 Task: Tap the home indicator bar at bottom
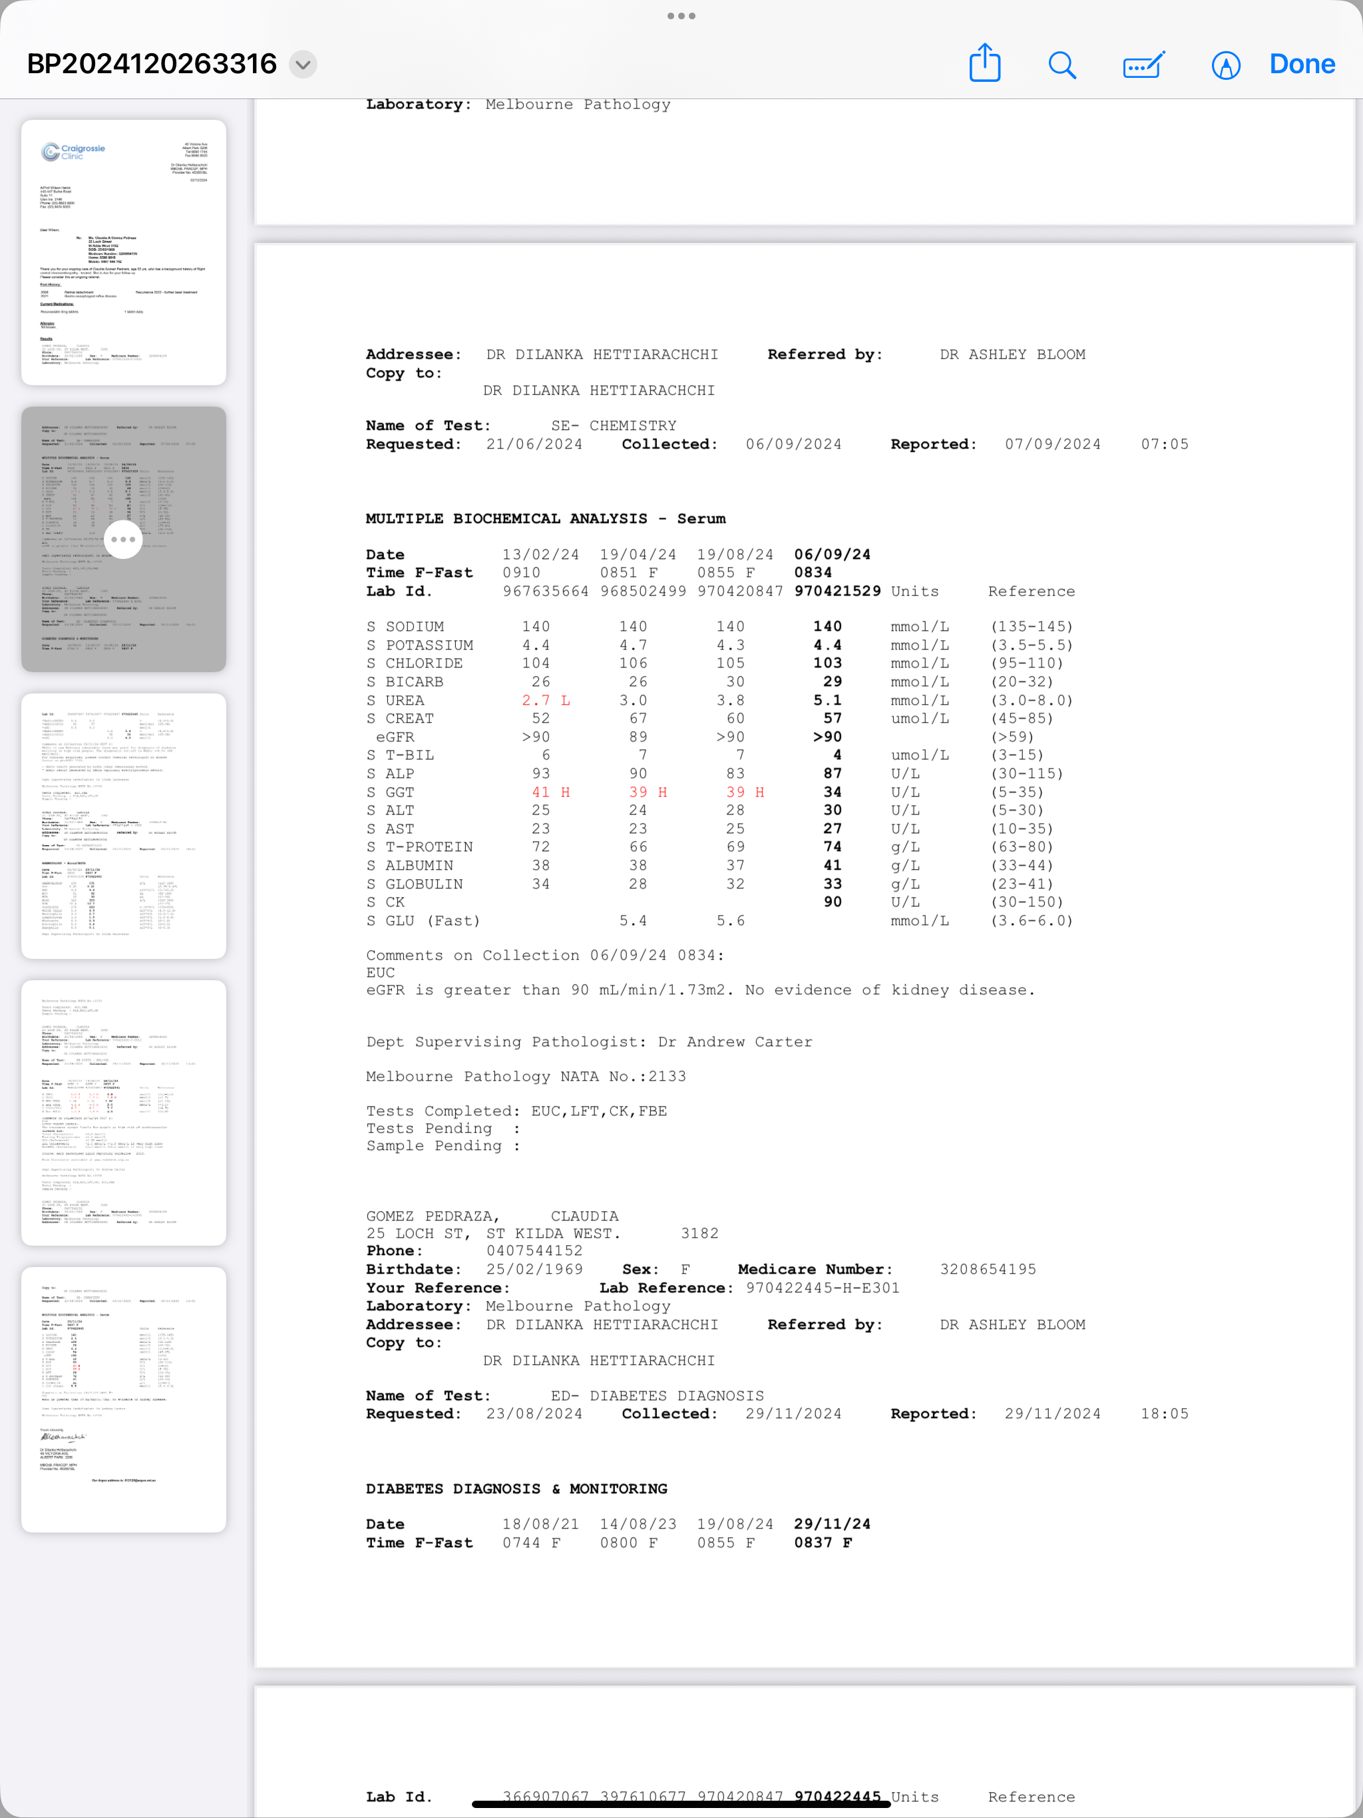coord(681,1805)
